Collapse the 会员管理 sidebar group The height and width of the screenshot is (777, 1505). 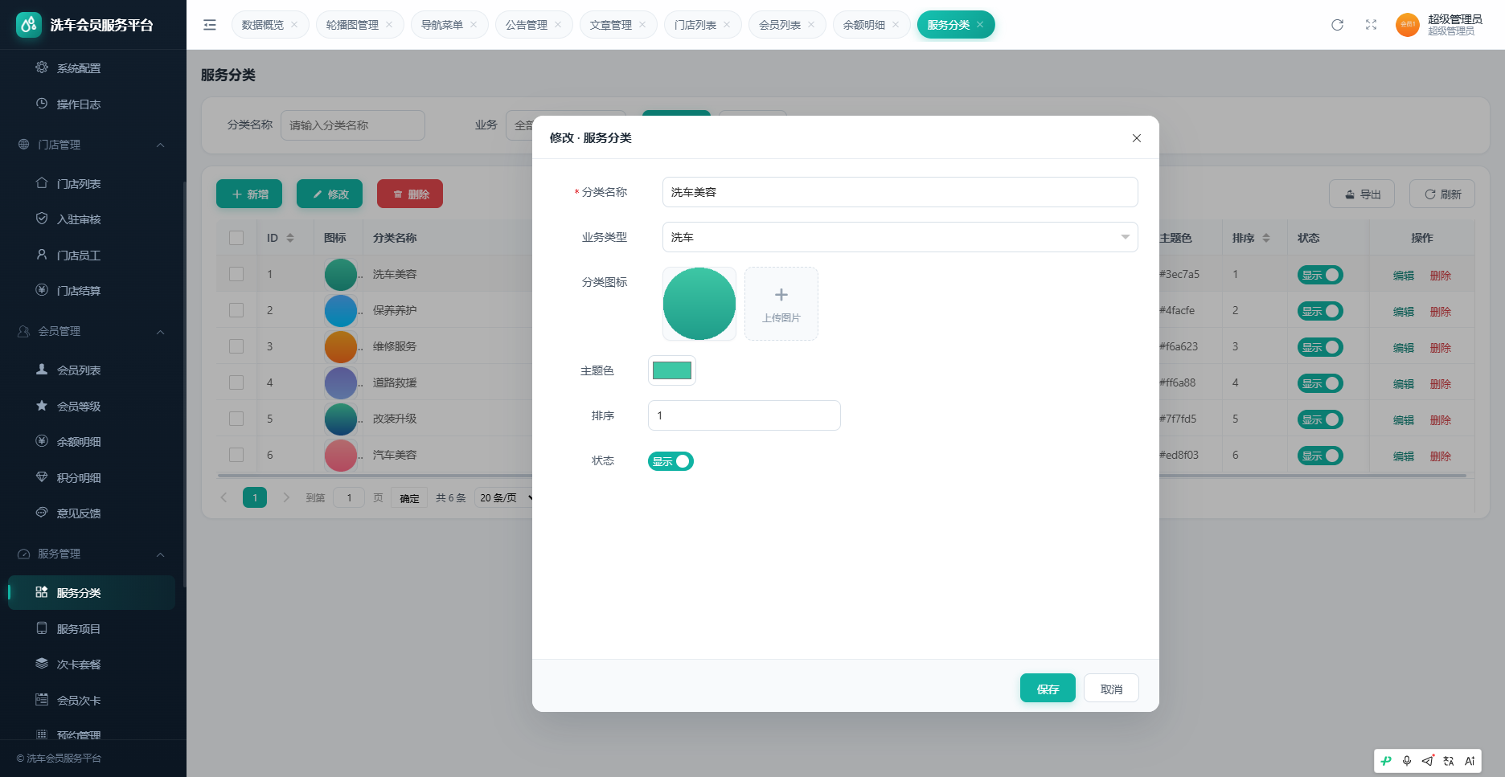coord(93,331)
